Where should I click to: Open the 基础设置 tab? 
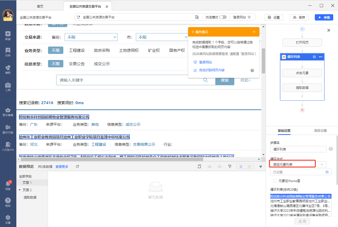pyautogui.click(x=284, y=131)
